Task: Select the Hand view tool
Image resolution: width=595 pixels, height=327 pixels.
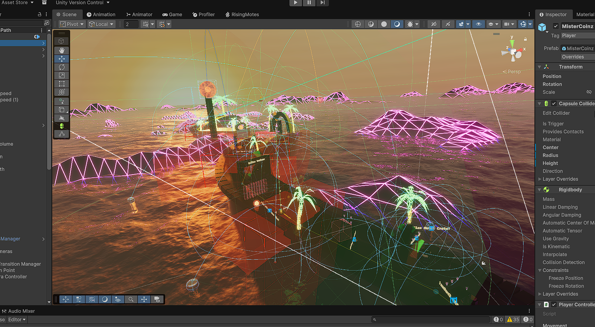Action: 62,51
